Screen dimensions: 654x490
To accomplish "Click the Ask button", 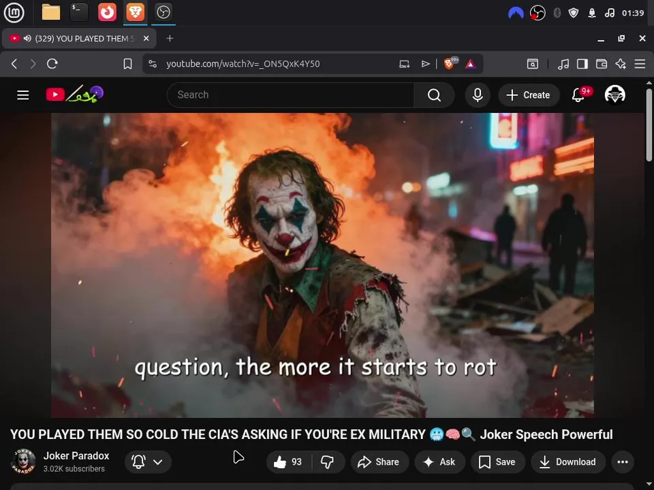I will pyautogui.click(x=439, y=461).
